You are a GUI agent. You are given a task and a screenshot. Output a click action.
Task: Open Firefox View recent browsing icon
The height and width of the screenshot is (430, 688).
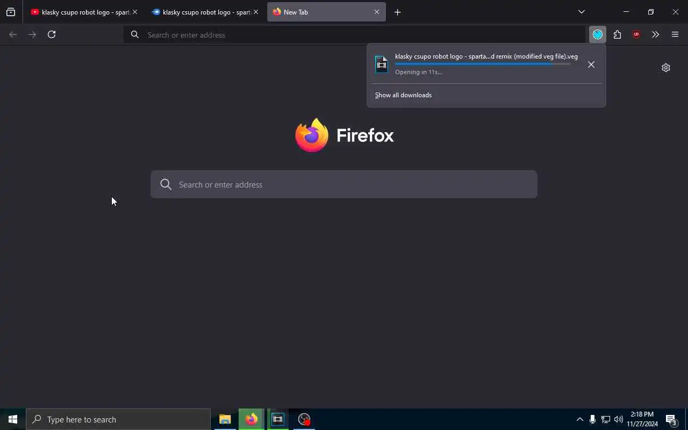[x=11, y=12]
